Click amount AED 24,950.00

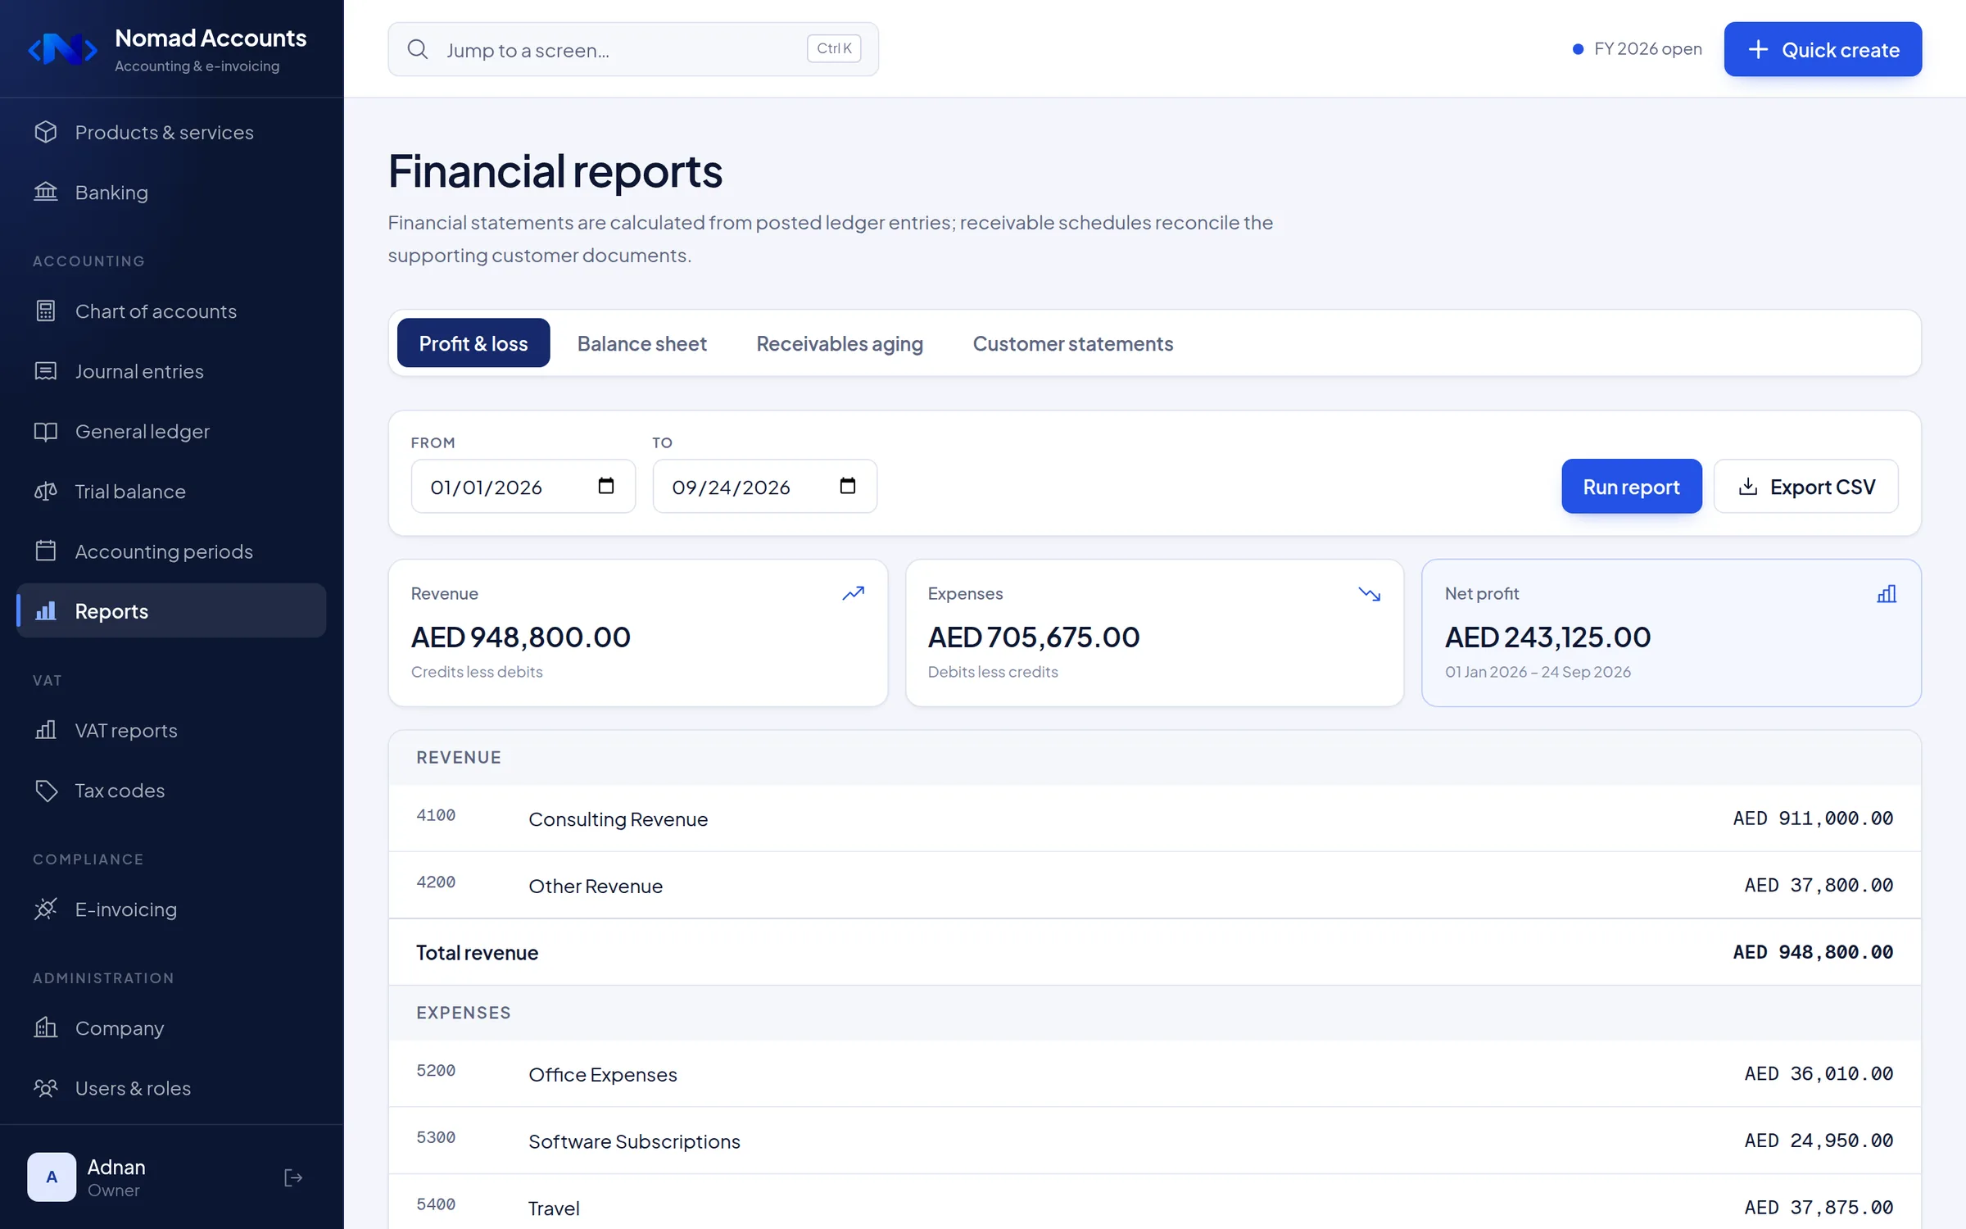[1819, 1141]
